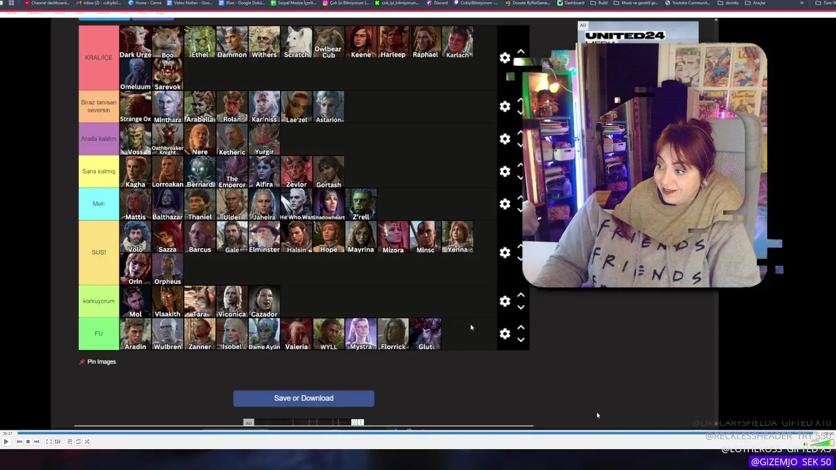
Task: Open settings gear for Sana kalmış tier
Action: coord(505,172)
